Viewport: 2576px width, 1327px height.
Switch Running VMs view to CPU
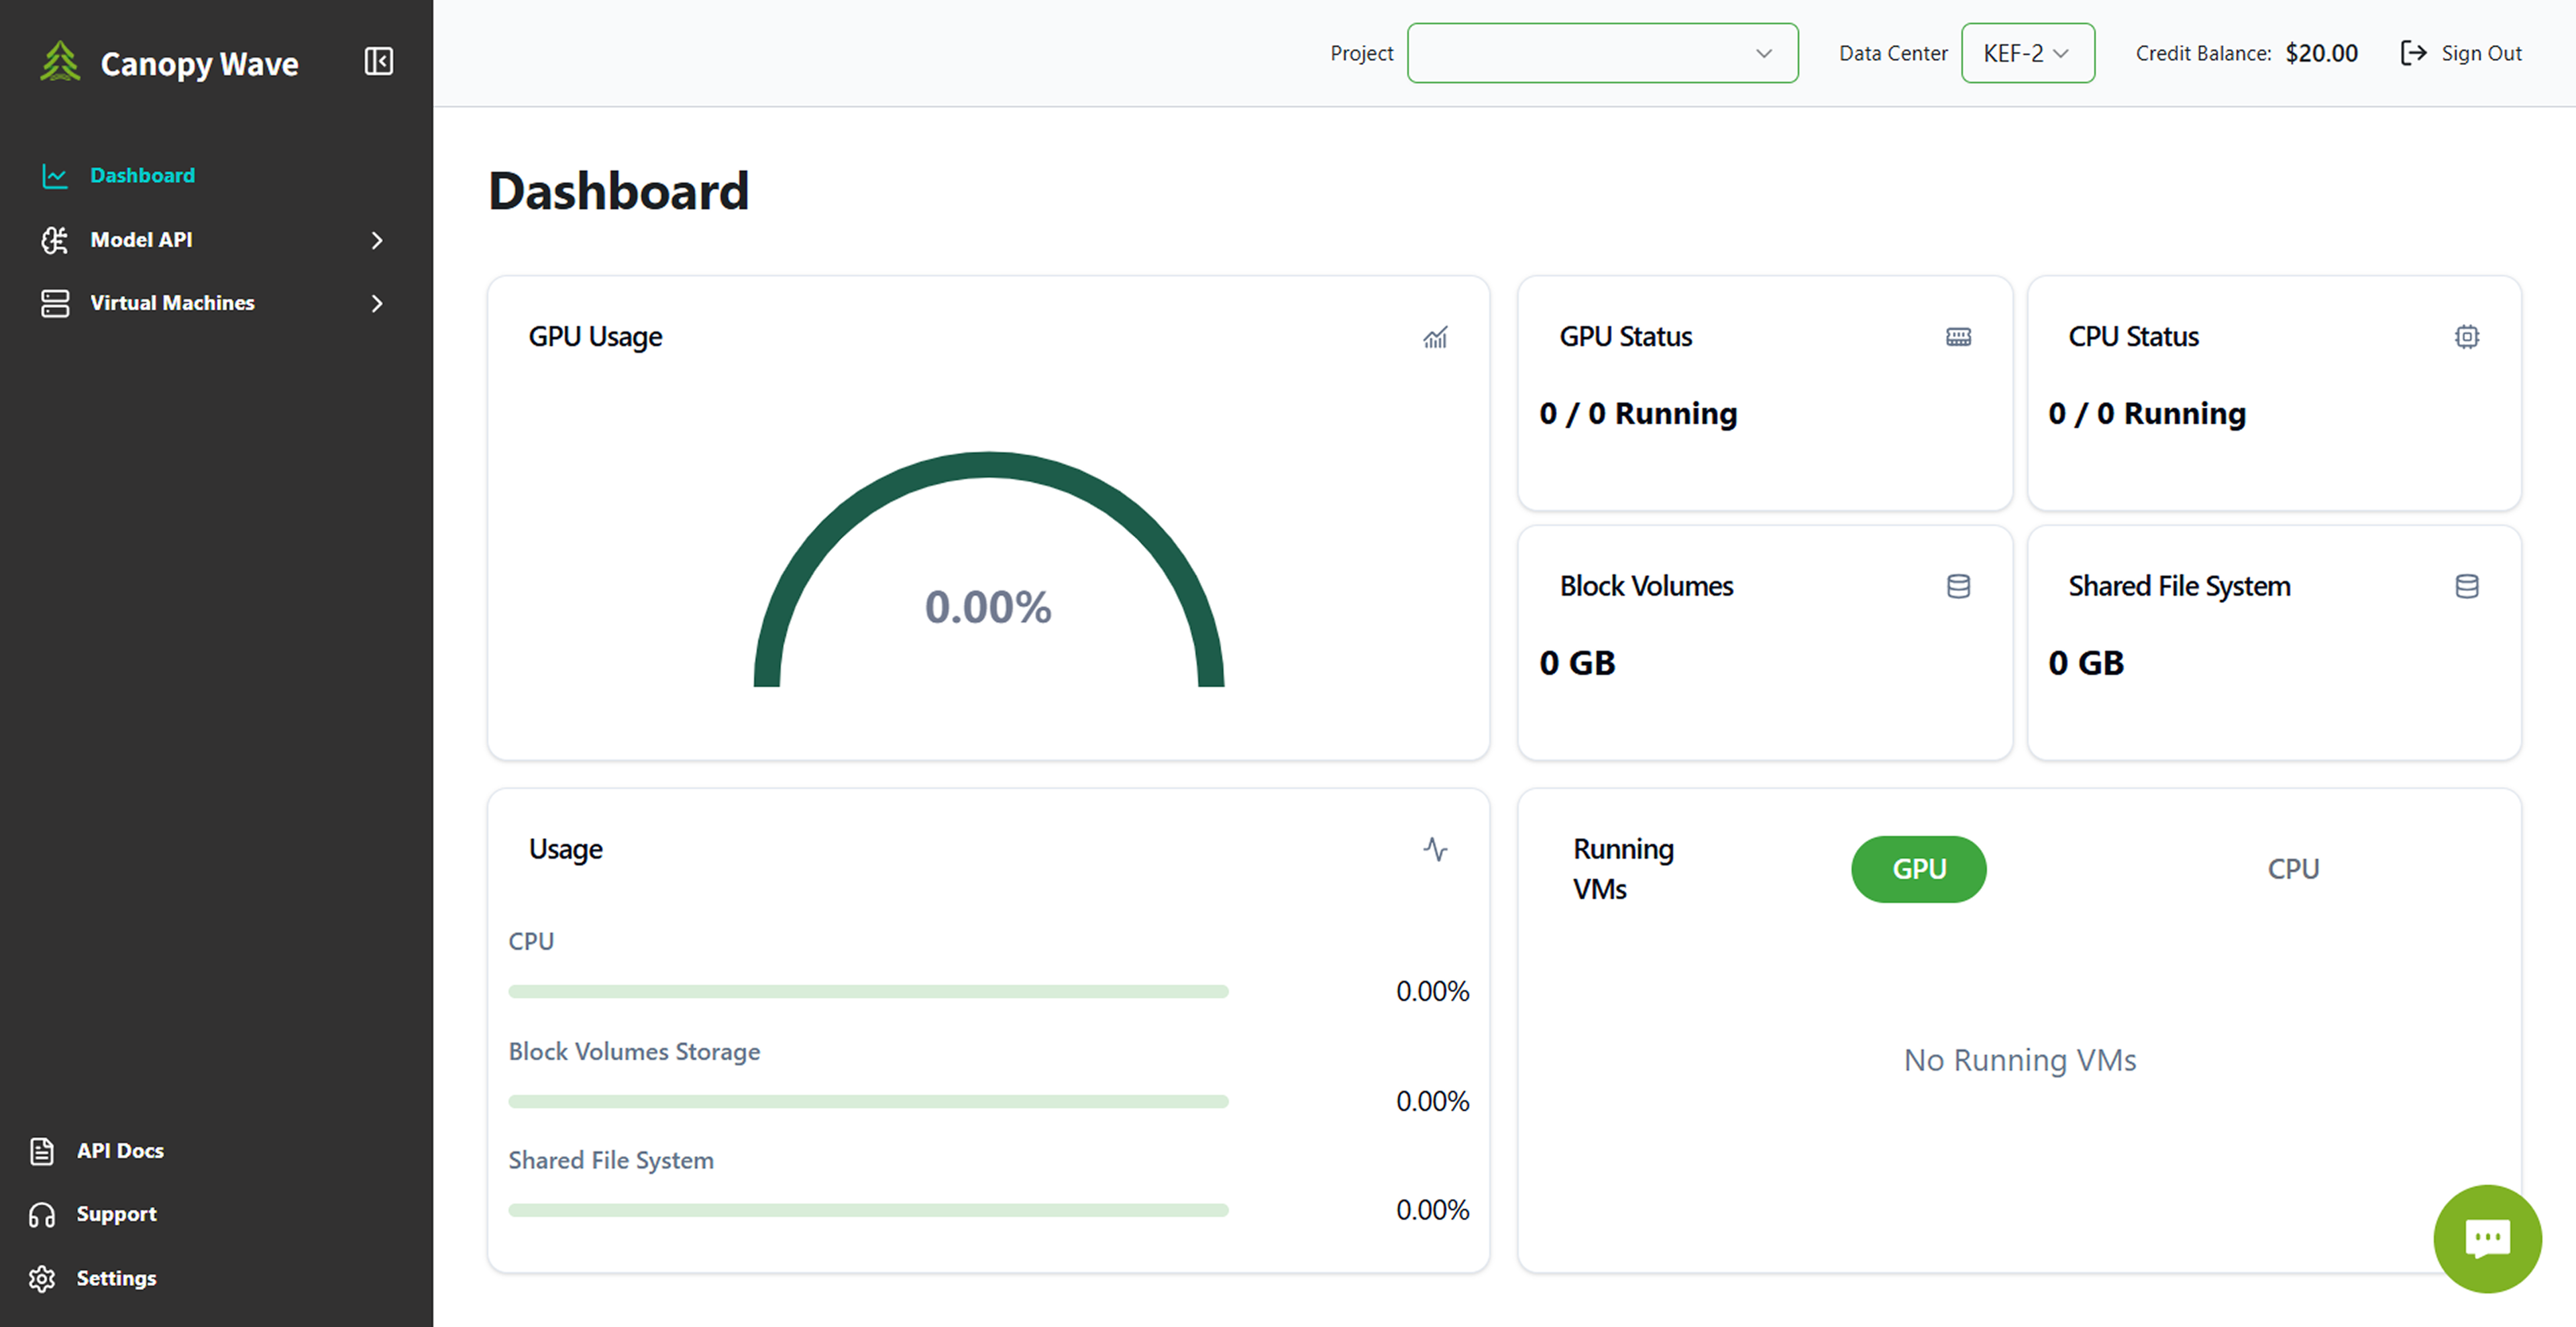point(2293,869)
